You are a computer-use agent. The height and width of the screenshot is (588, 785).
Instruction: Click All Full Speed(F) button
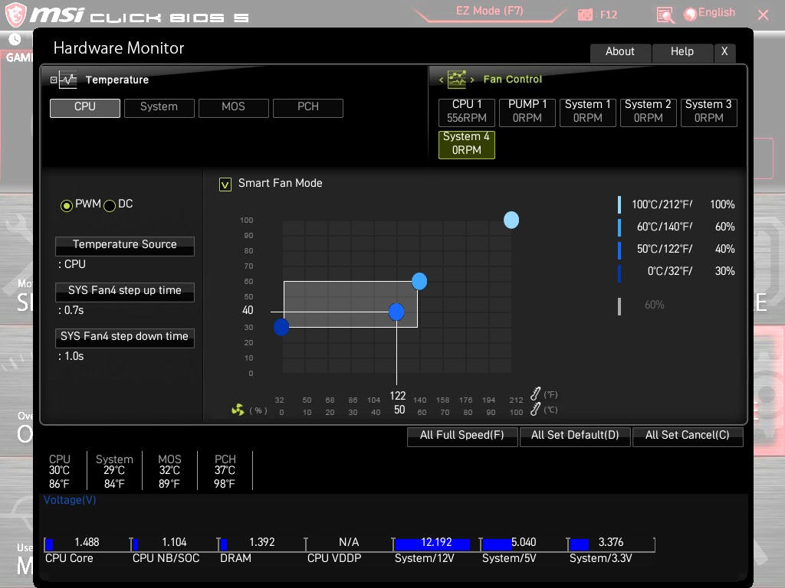462,436
